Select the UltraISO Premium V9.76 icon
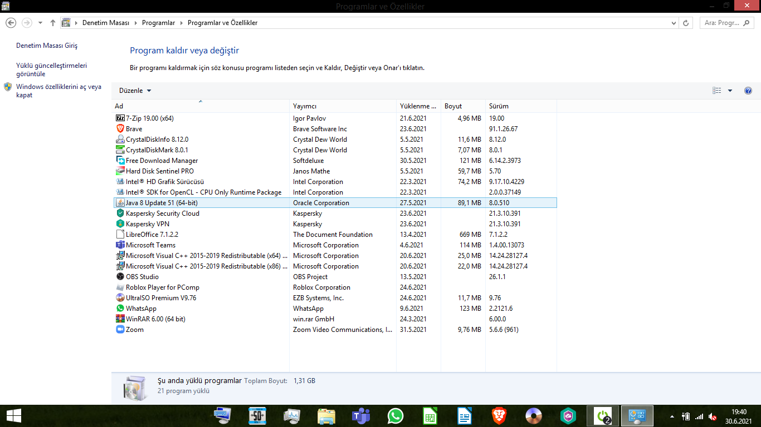The width and height of the screenshot is (761, 427). pyautogui.click(x=120, y=297)
